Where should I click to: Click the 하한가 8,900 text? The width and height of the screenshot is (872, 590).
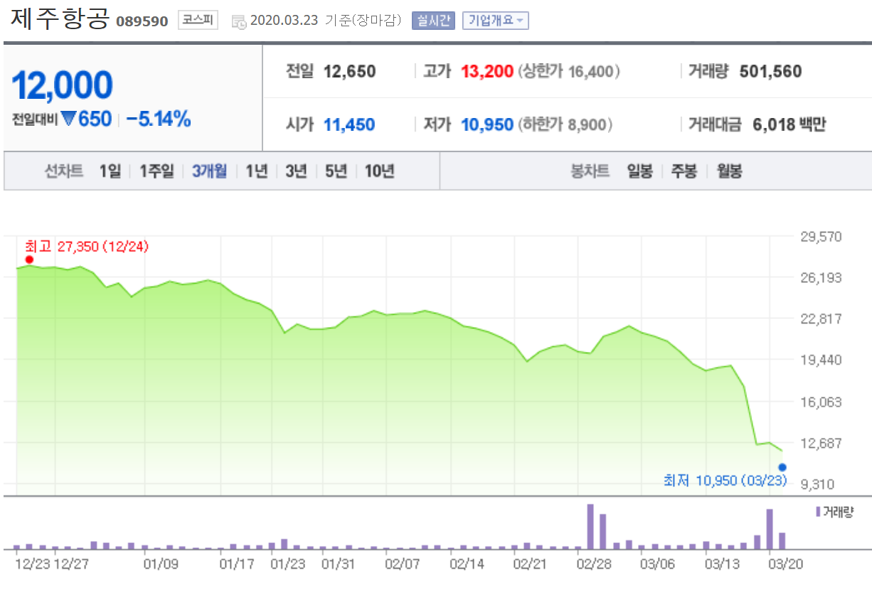point(565,125)
